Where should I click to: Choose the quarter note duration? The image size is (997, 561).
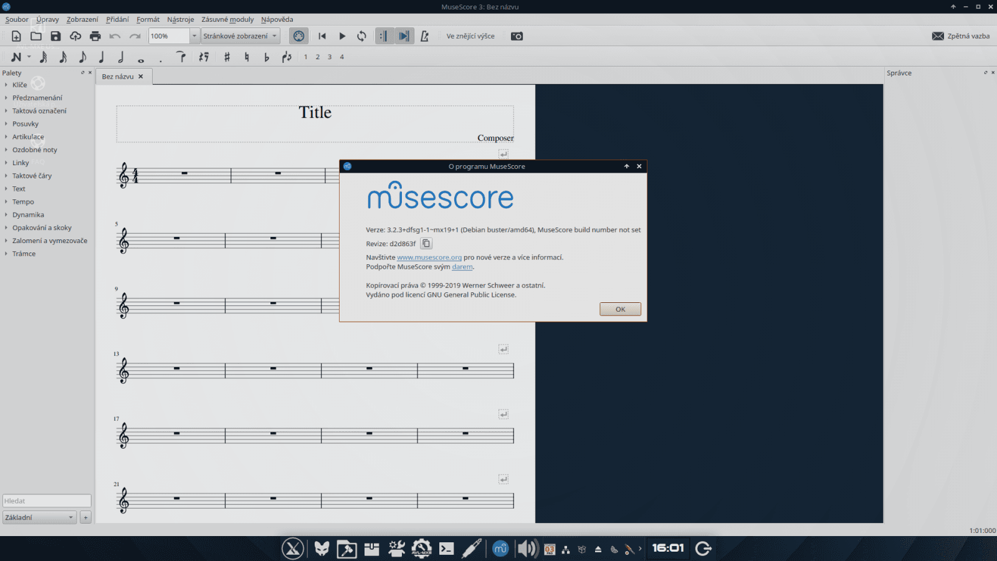[102, 57]
